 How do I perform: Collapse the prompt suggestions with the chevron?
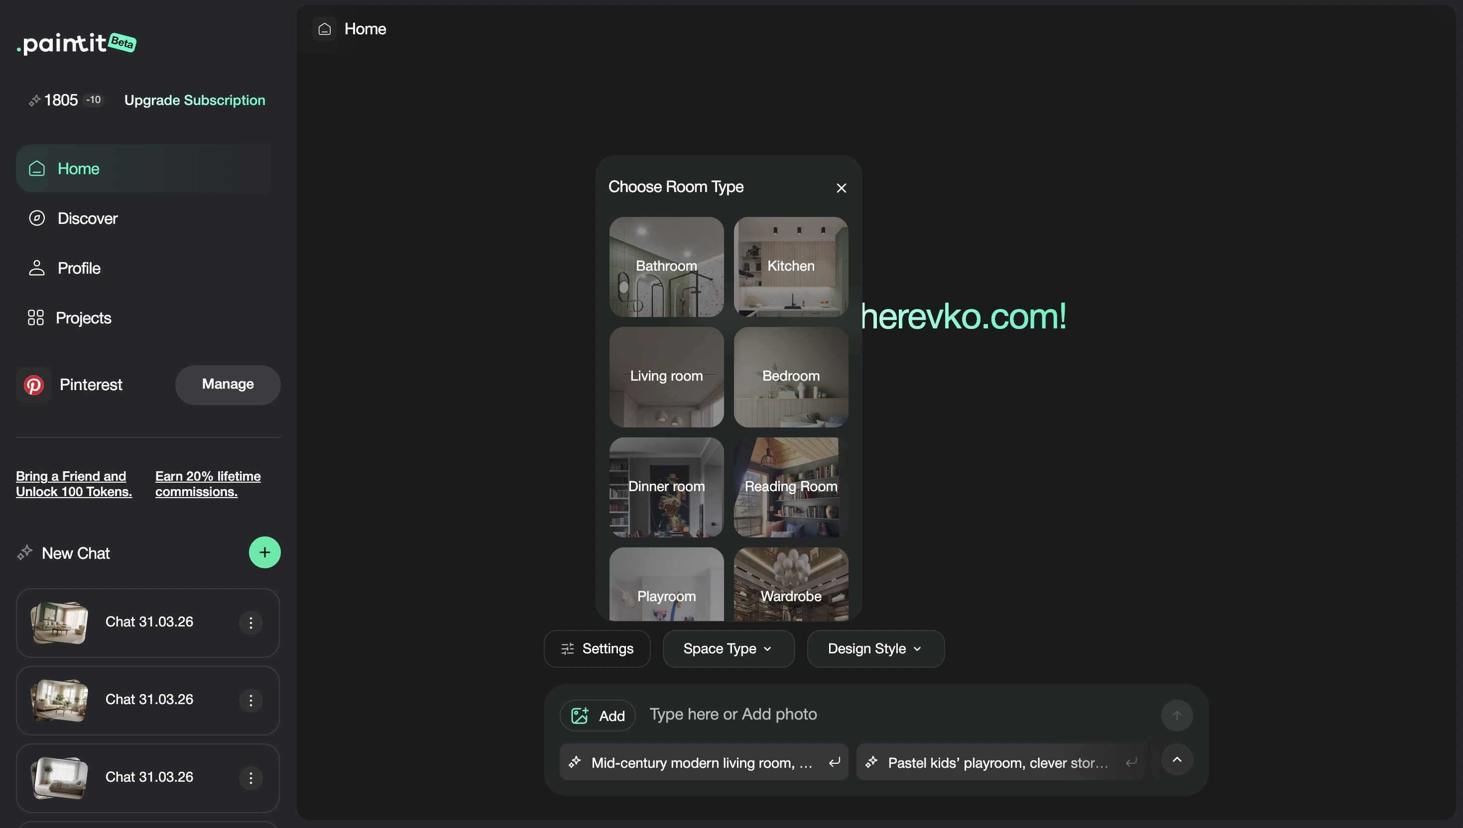1177,759
